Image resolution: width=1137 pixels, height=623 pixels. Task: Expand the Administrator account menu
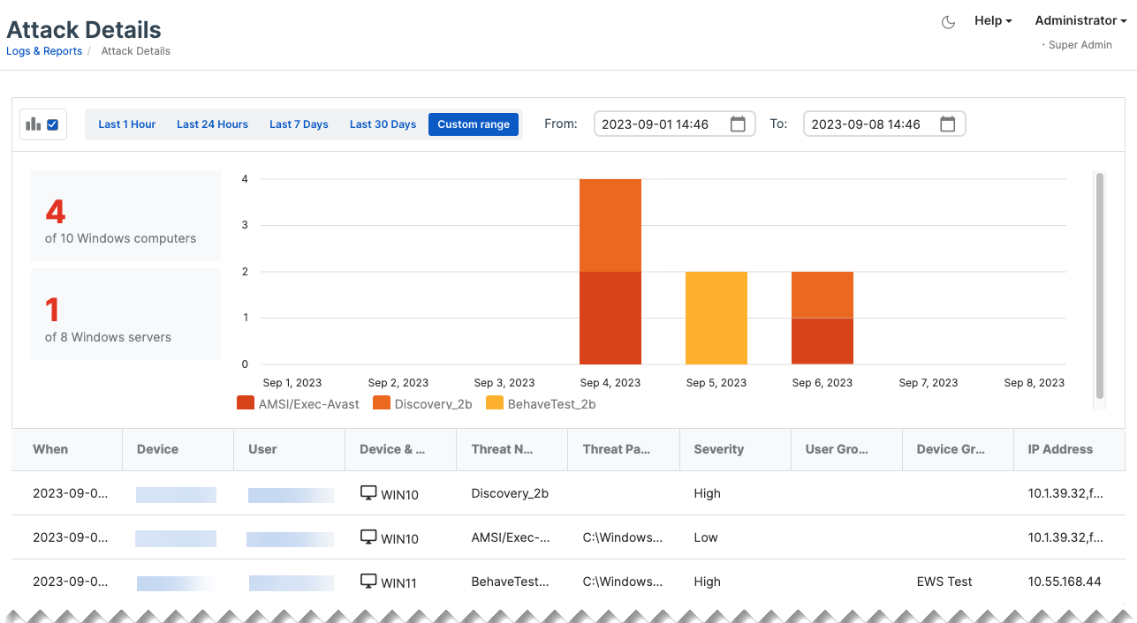pyautogui.click(x=1080, y=20)
